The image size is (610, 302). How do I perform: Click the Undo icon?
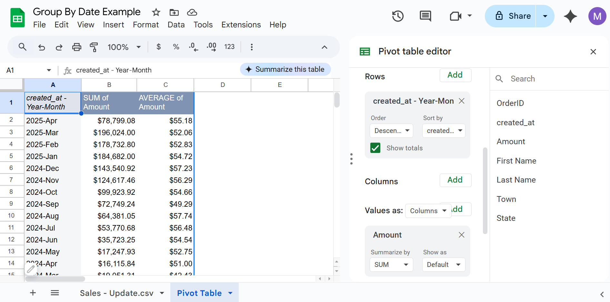pyautogui.click(x=42, y=47)
